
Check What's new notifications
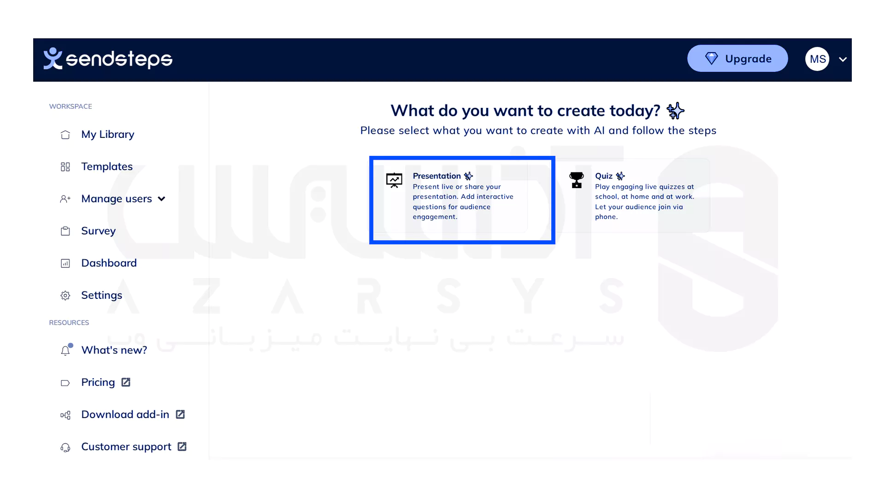[x=114, y=350]
